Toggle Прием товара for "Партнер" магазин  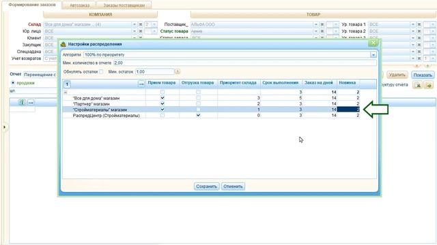click(x=163, y=103)
